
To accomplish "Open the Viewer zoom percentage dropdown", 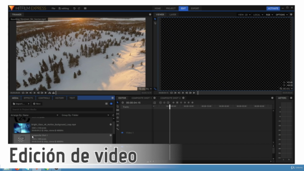I will 286,89.
